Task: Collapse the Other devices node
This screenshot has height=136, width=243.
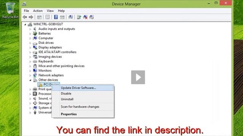Action: point(30,80)
